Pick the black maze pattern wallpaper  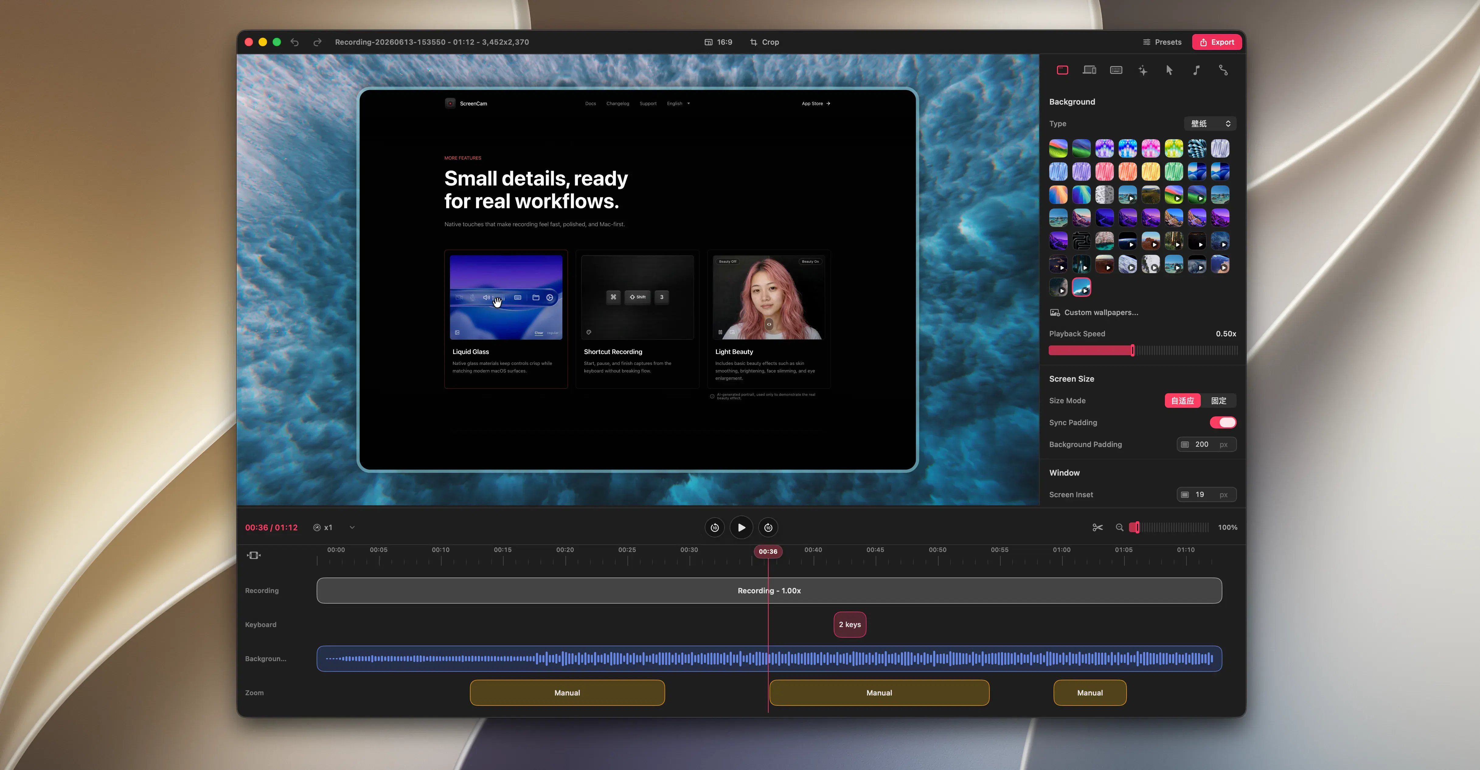tap(1081, 241)
